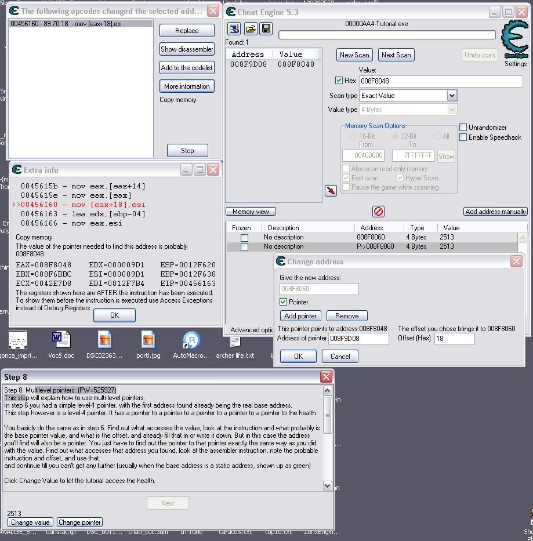
Task: Enable the Unrandomizer checkbox
Action: tap(463, 128)
